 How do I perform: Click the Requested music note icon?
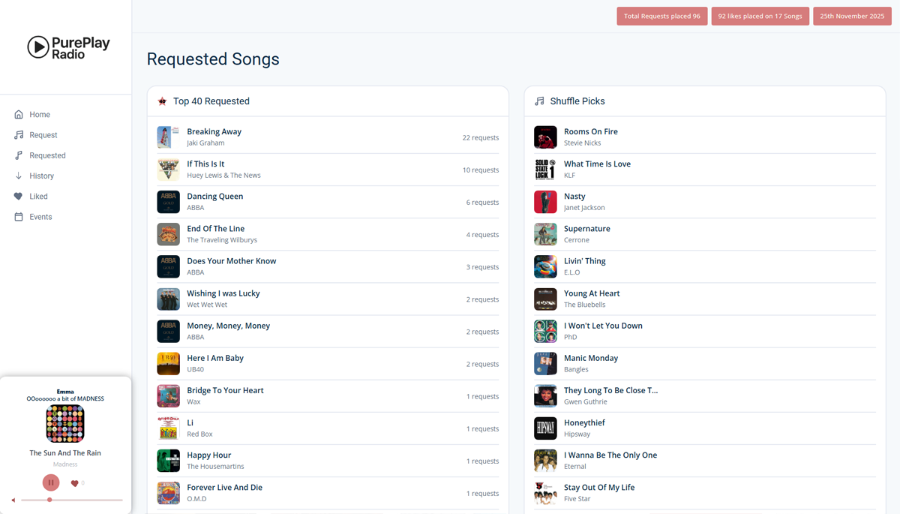19,155
